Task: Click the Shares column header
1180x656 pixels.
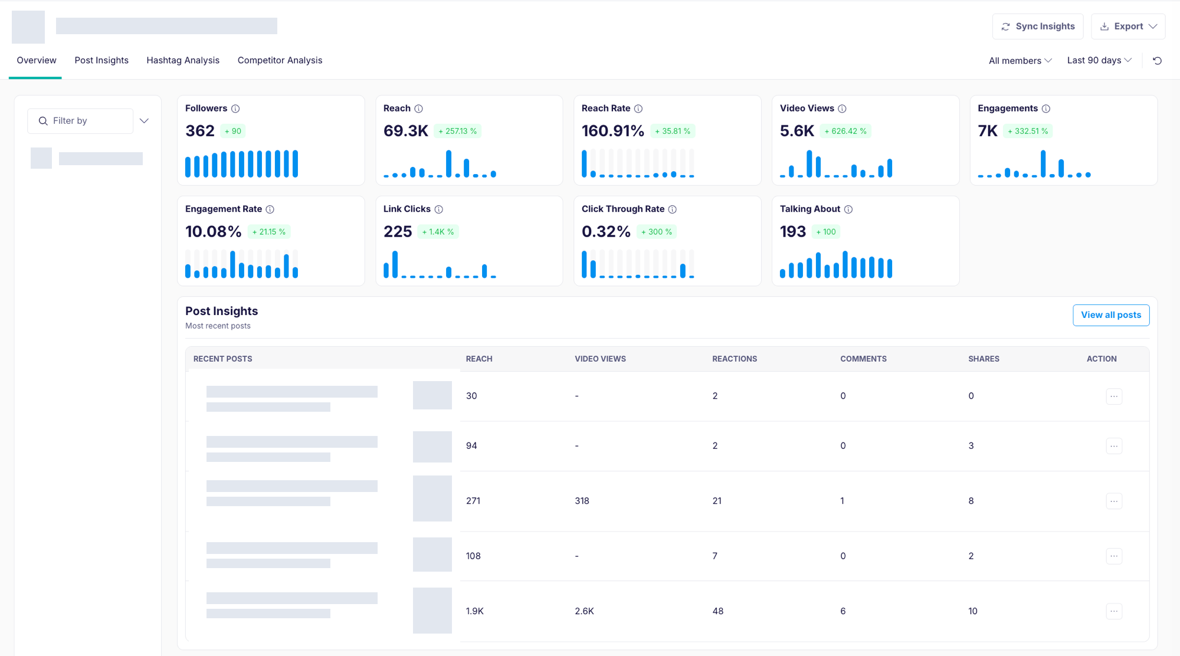Action: pos(984,359)
